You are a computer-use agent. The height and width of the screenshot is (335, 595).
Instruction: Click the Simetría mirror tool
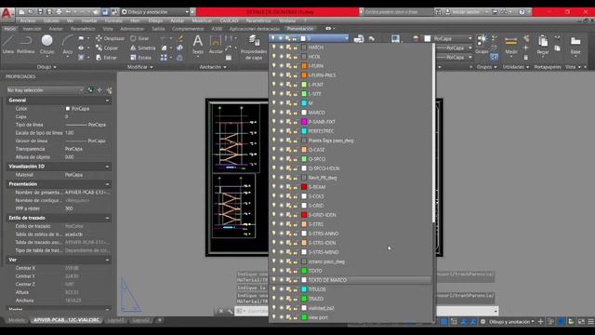click(142, 47)
